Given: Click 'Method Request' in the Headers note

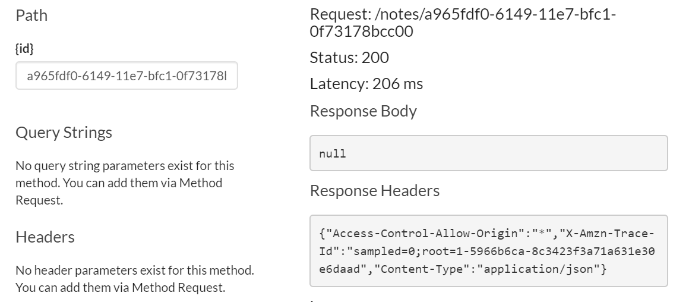Looking at the screenshot, I should [178, 288].
